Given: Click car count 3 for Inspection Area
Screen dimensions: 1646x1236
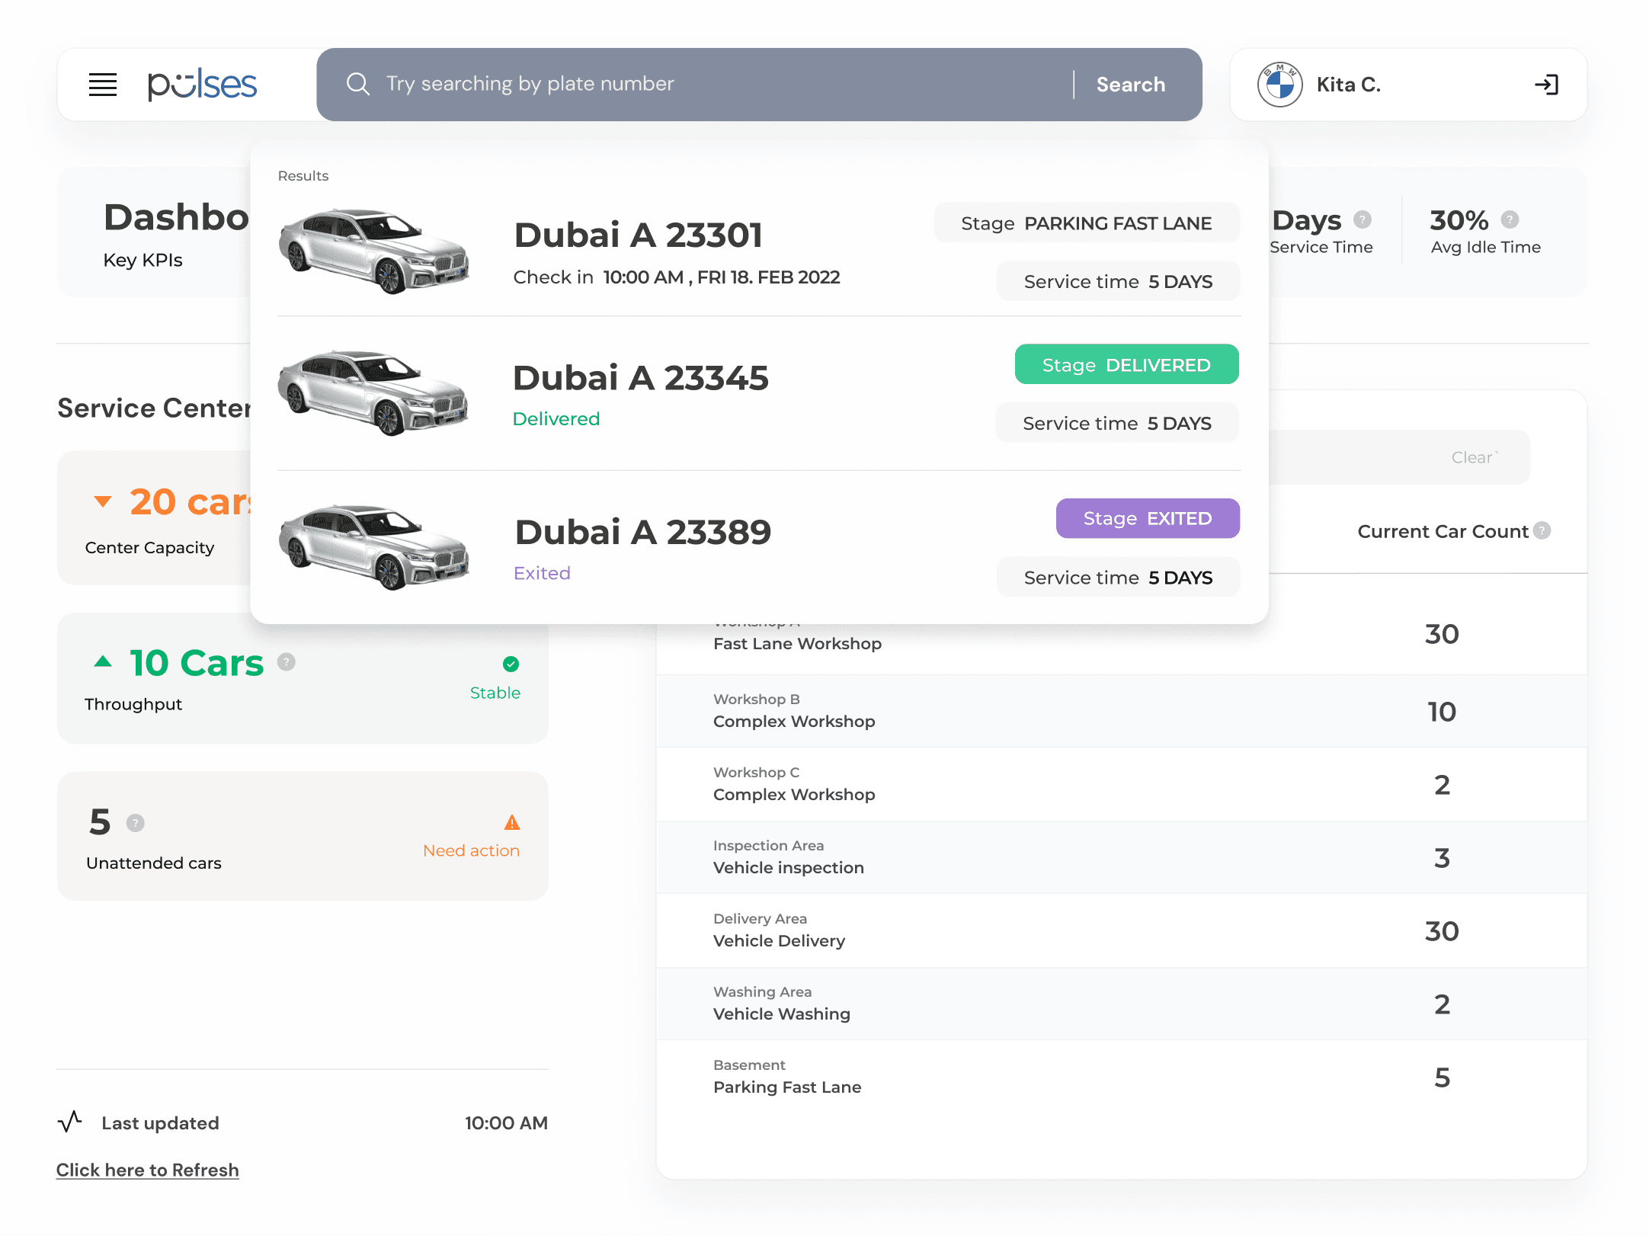Looking at the screenshot, I should click(x=1442, y=858).
